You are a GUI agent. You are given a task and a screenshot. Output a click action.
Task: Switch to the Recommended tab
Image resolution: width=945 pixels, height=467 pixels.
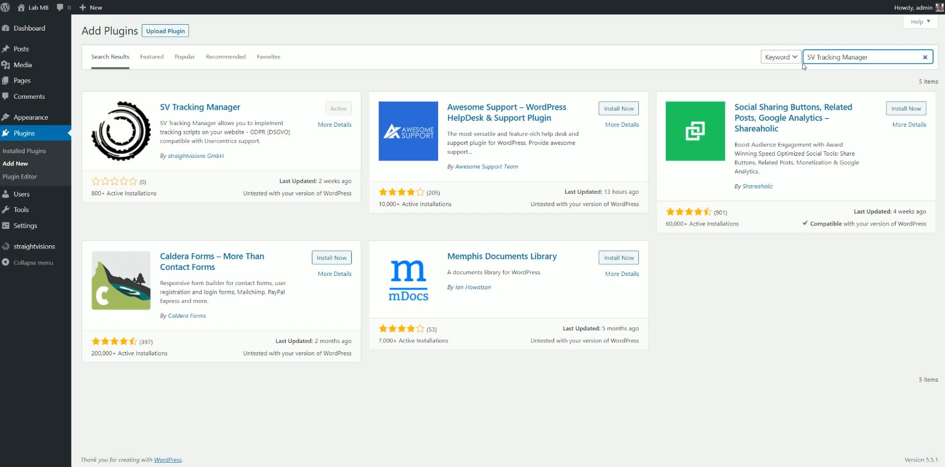tap(226, 57)
